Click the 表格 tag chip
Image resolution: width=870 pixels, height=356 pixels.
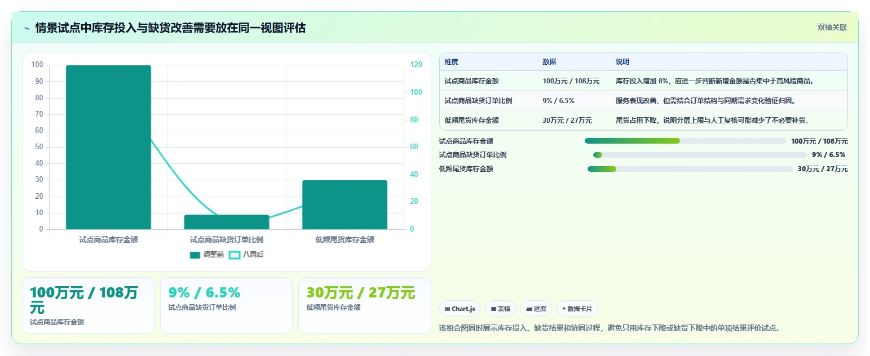click(501, 309)
